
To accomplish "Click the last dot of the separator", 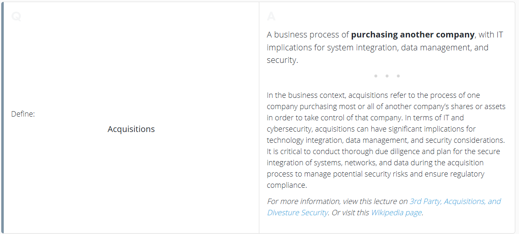I will coord(398,76).
